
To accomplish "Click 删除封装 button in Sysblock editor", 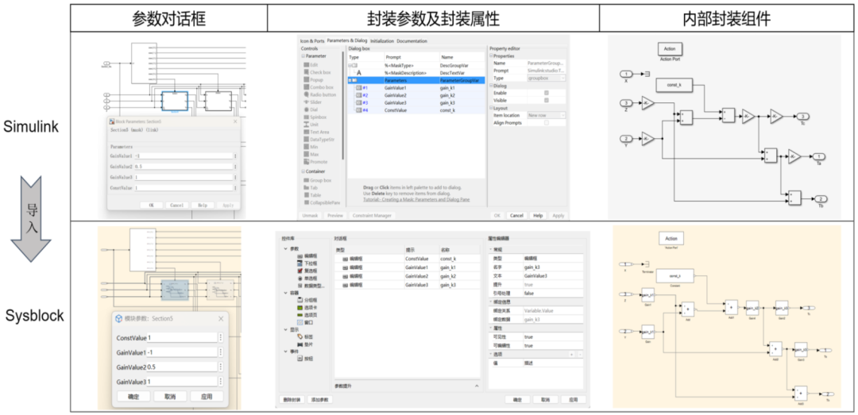I will tap(292, 400).
